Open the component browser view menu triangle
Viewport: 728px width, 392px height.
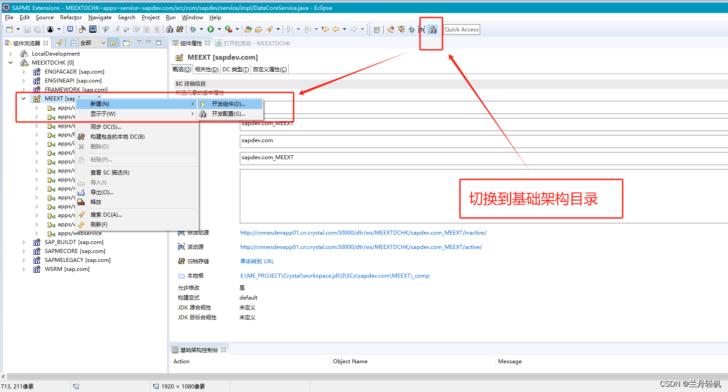[x=139, y=42]
